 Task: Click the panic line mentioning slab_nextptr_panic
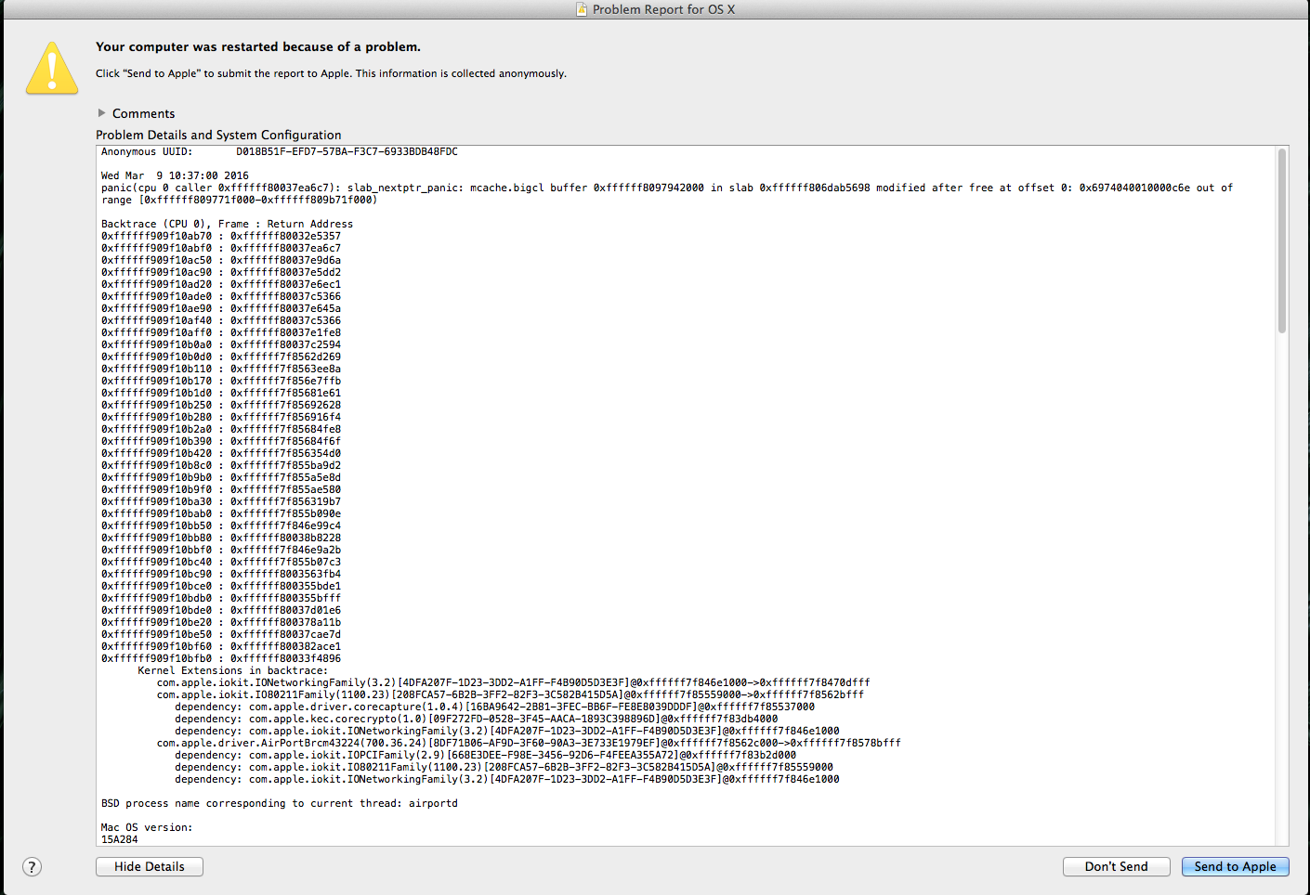[x=667, y=193]
